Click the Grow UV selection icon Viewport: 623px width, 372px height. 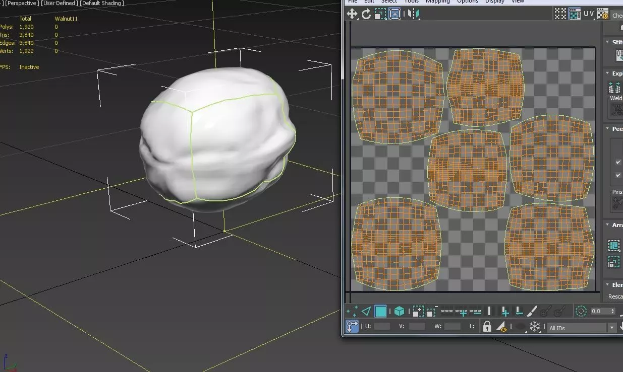pyautogui.click(x=418, y=312)
